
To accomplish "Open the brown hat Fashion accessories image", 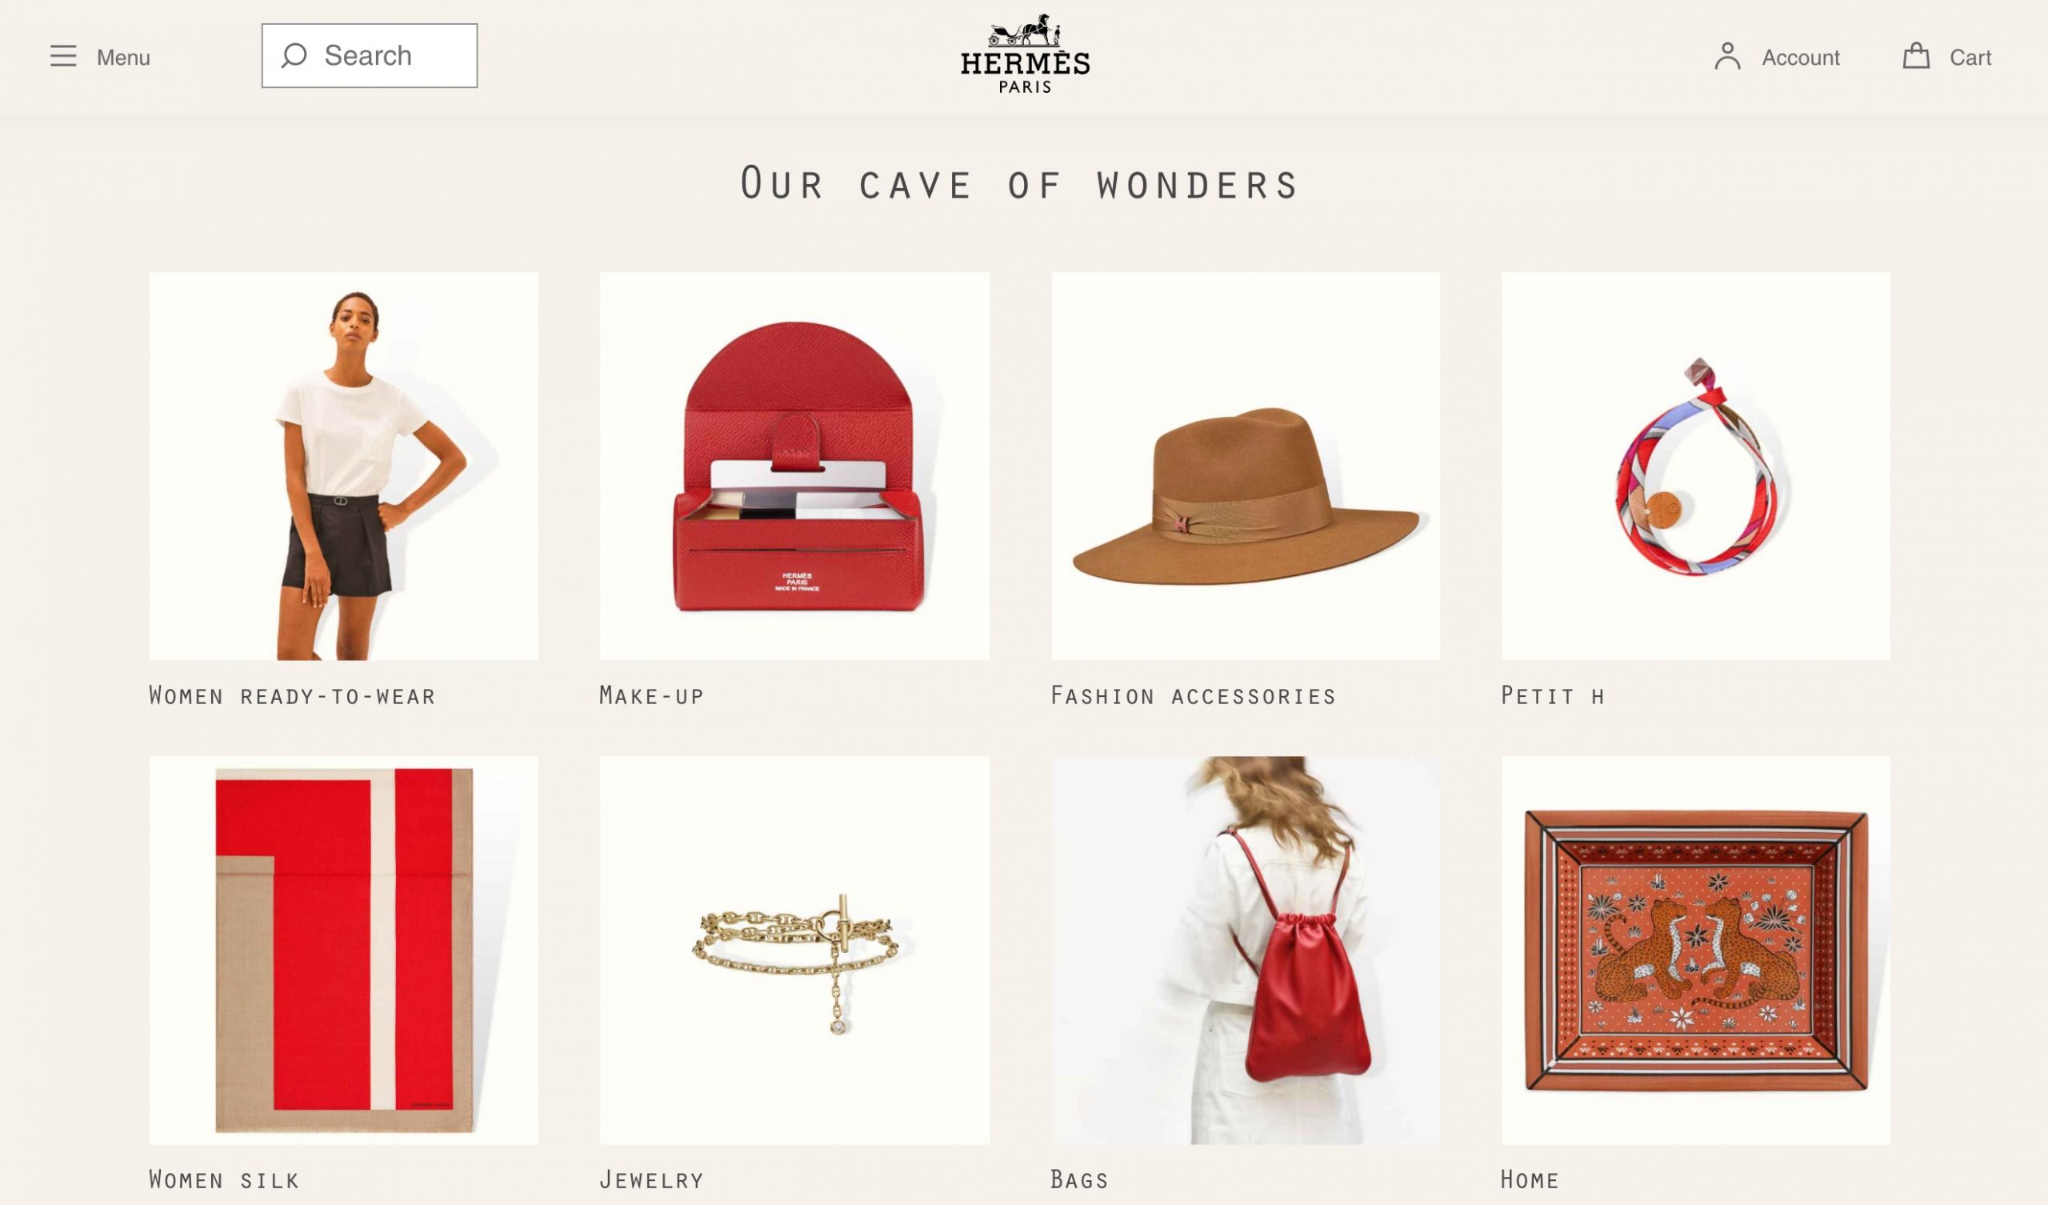I will [x=1245, y=466].
